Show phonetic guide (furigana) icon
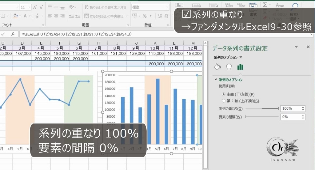This screenshot has height=170, width=315. (x=37, y=16)
